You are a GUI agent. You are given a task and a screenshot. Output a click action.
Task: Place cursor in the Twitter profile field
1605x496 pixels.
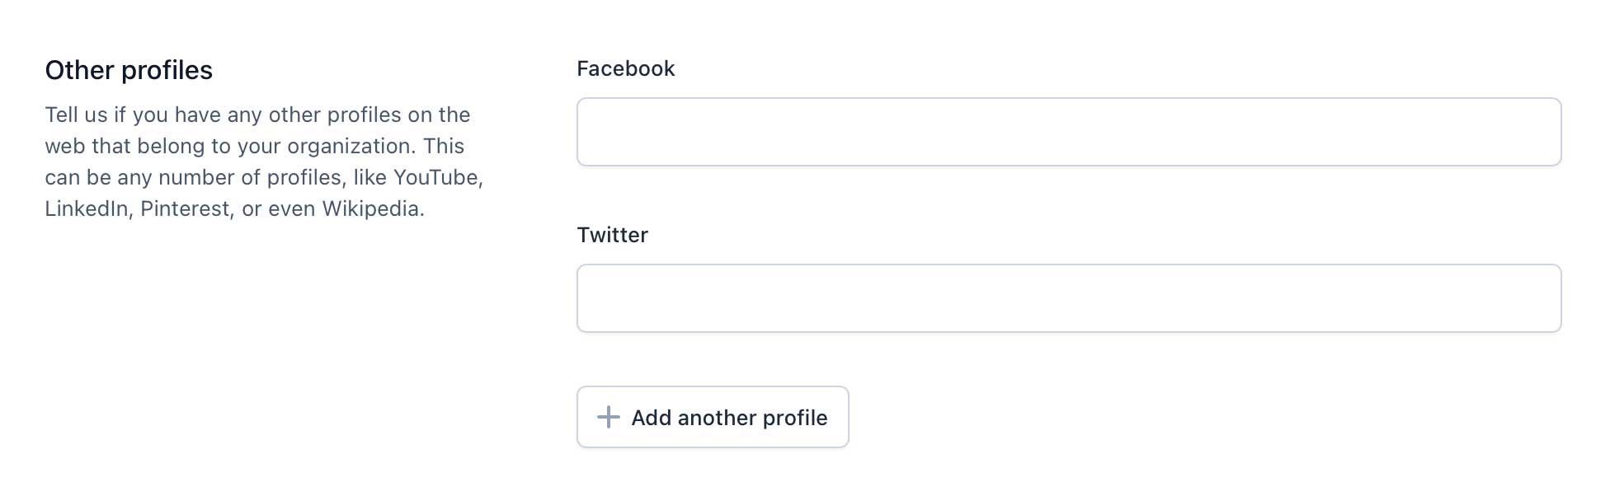point(1069,298)
